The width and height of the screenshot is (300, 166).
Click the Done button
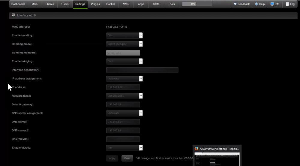(x=127, y=158)
